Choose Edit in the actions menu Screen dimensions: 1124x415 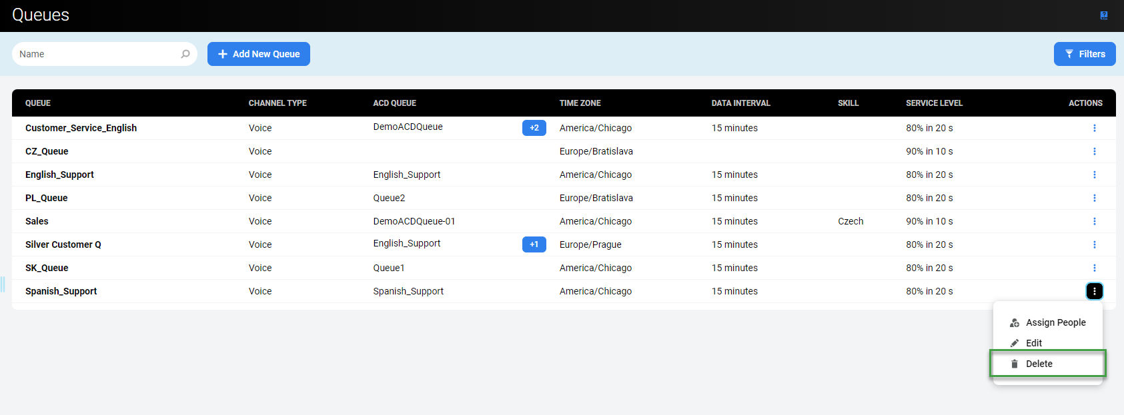pos(1034,343)
